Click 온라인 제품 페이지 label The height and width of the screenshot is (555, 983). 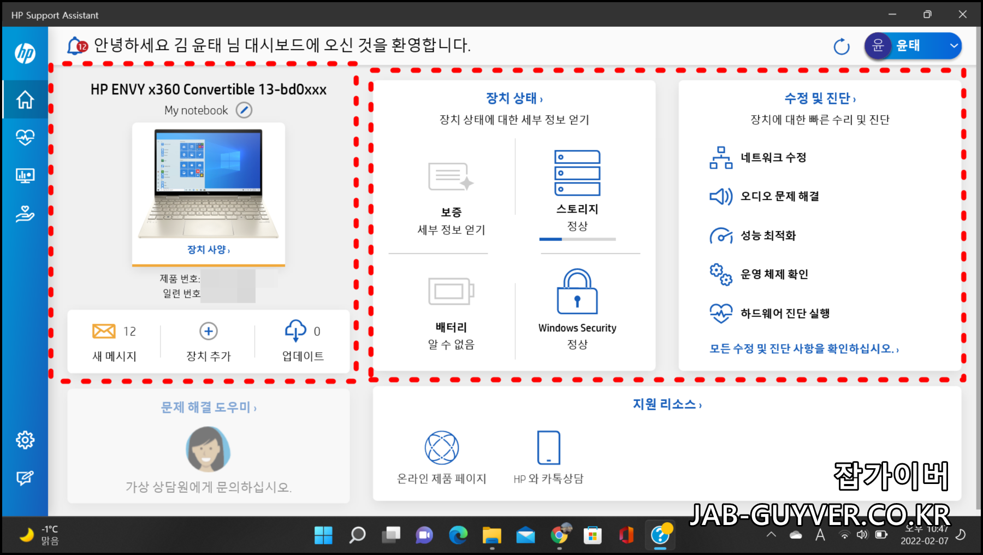point(441,479)
